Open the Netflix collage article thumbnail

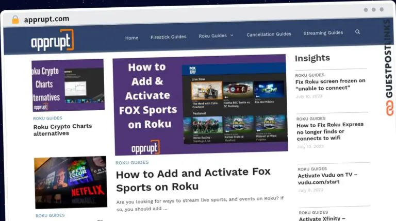tap(71, 182)
